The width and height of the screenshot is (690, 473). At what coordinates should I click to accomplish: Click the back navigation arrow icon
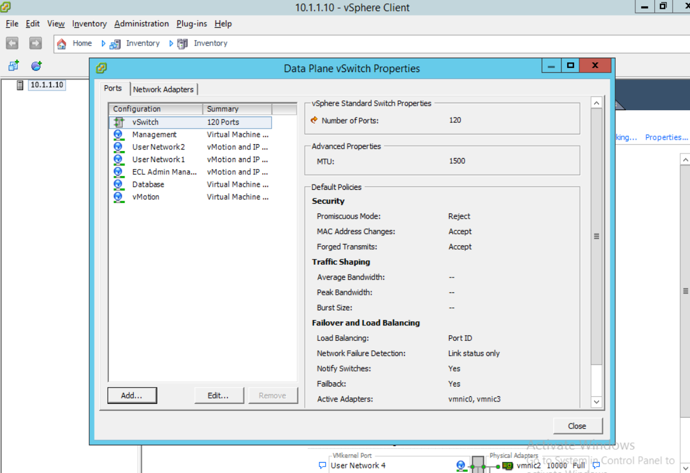12,43
